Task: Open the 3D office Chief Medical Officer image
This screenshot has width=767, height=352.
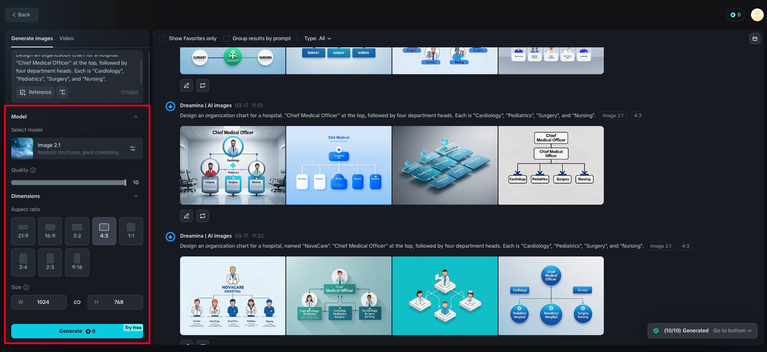Action: click(233, 165)
